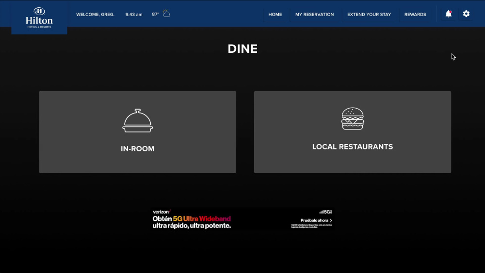Screen dimensions: 485x273
Task: Click the DINE page heading
Action: (242, 49)
